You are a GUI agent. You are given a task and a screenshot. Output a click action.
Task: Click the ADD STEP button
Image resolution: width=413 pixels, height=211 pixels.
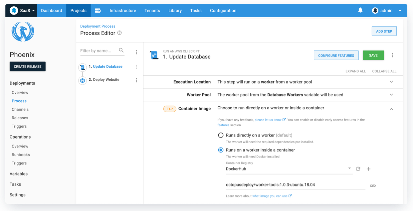(384, 31)
